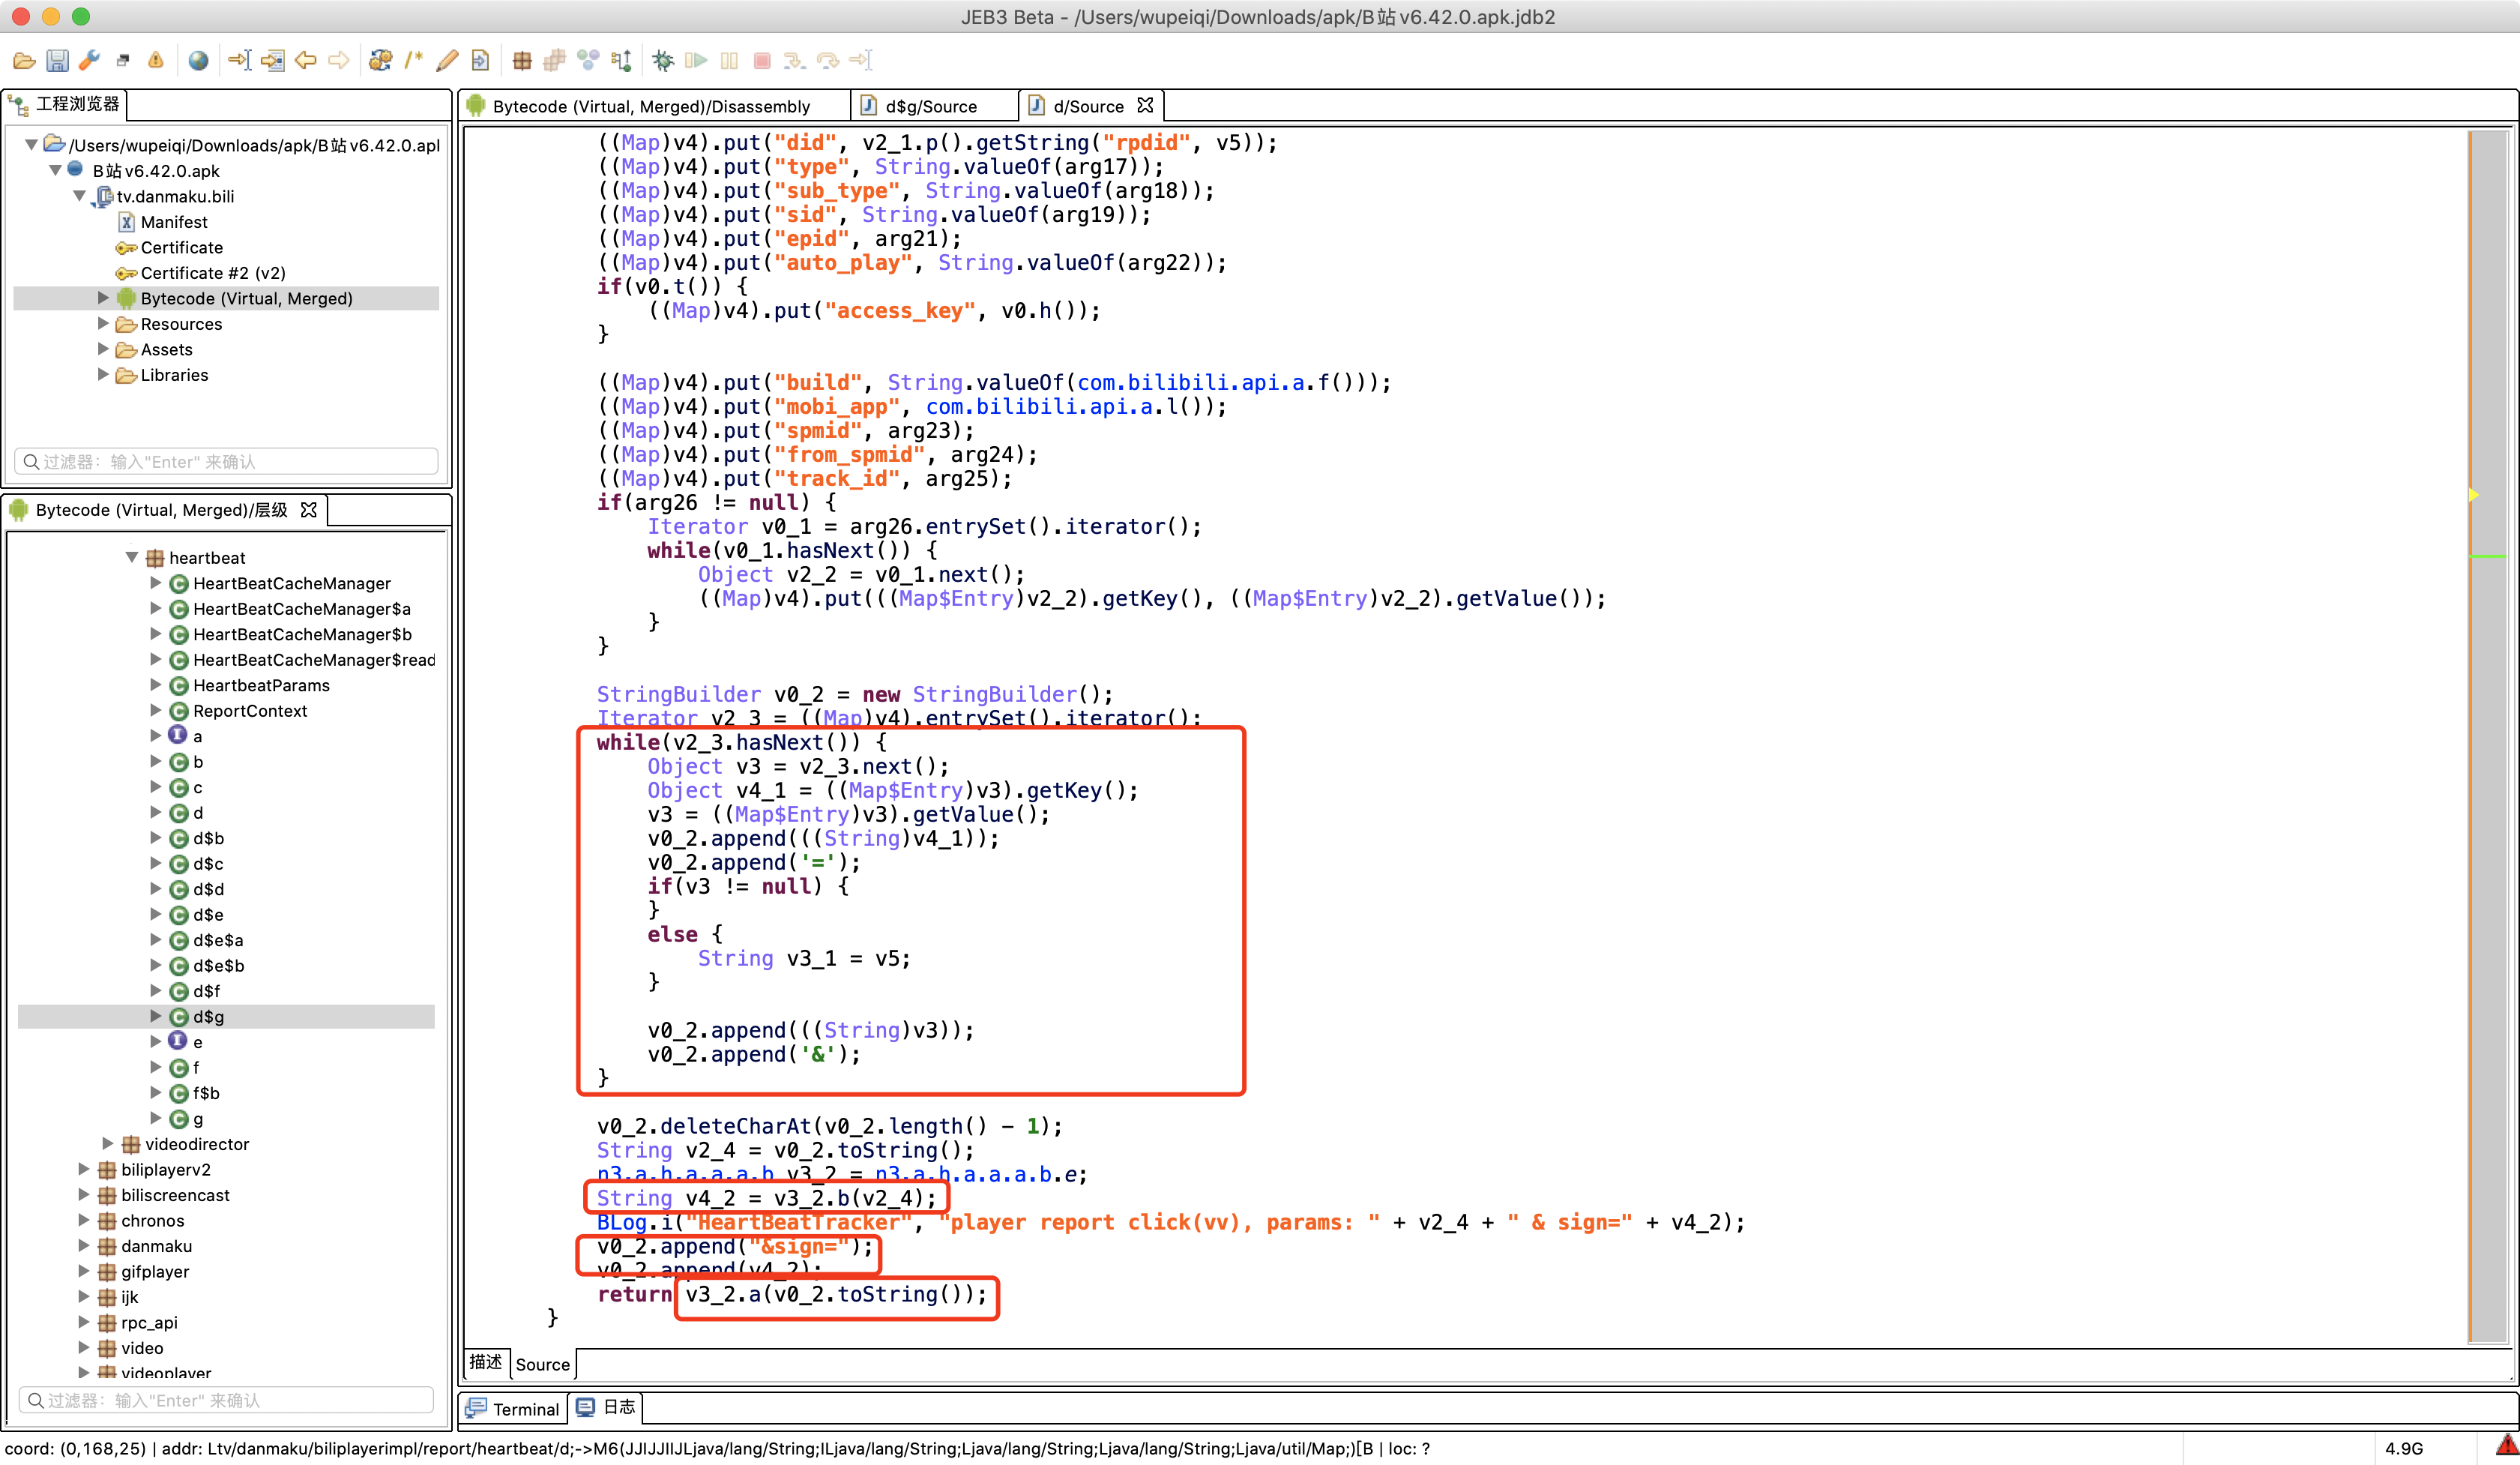The width and height of the screenshot is (2520, 1465).
Task: Click the run-to-line arrow icon in the debugger toolbar
Action: tap(861, 61)
